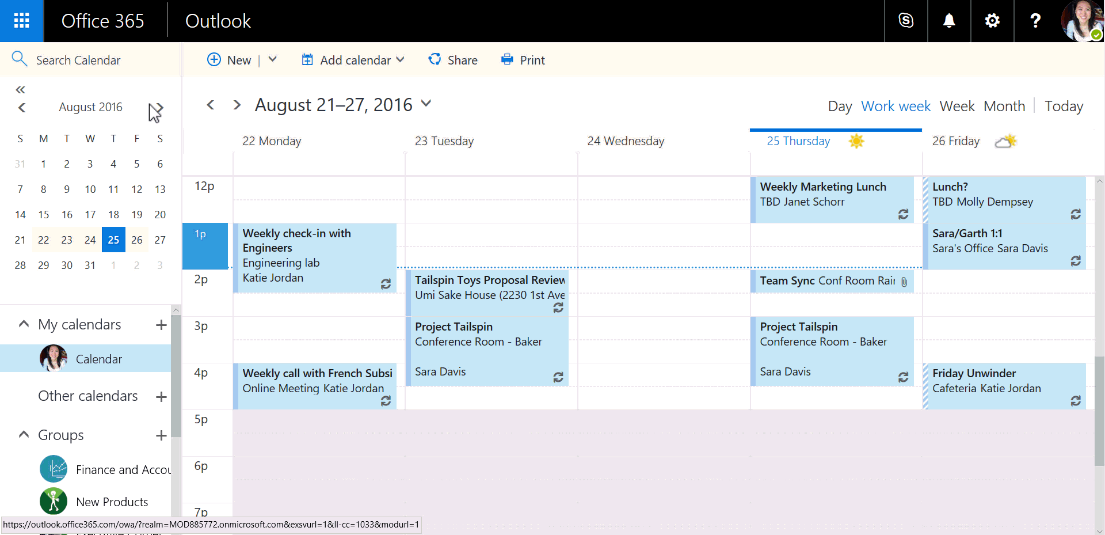Toggle the Finance and Accounting group calendar
1105x535 pixels.
coord(123,469)
